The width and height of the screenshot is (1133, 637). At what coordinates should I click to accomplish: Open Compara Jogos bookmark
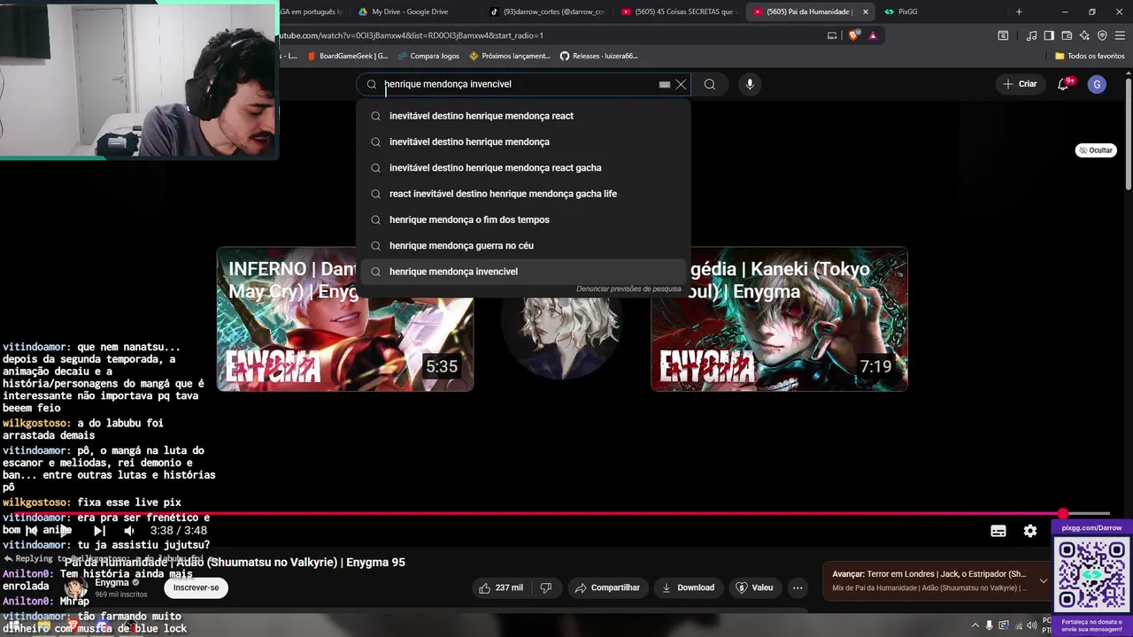coord(428,56)
